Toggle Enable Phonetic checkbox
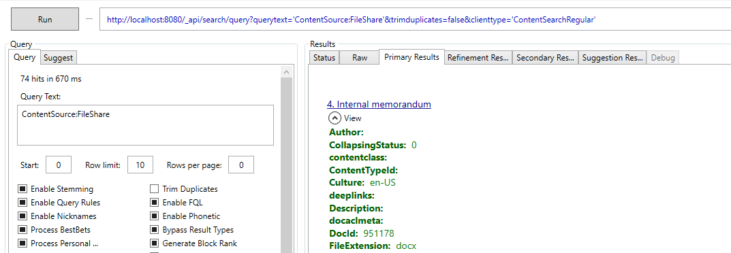This screenshot has height=253, width=731. [155, 216]
